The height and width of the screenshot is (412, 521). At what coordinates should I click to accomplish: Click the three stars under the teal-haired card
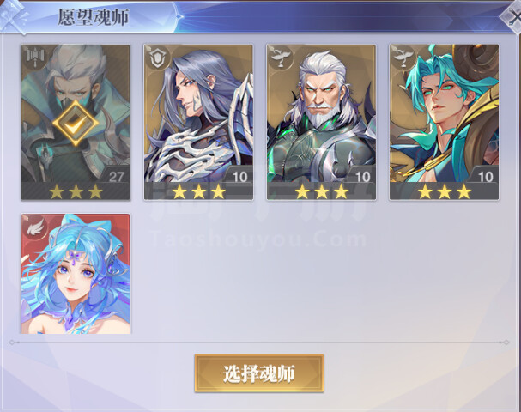(x=445, y=191)
